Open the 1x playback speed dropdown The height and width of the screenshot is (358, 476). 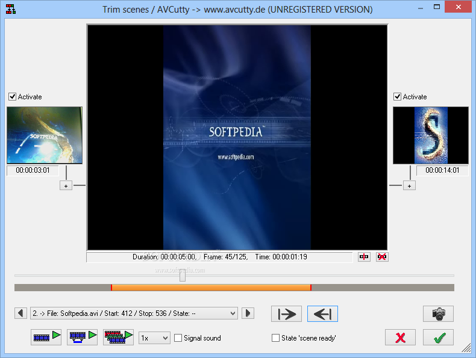click(154, 338)
